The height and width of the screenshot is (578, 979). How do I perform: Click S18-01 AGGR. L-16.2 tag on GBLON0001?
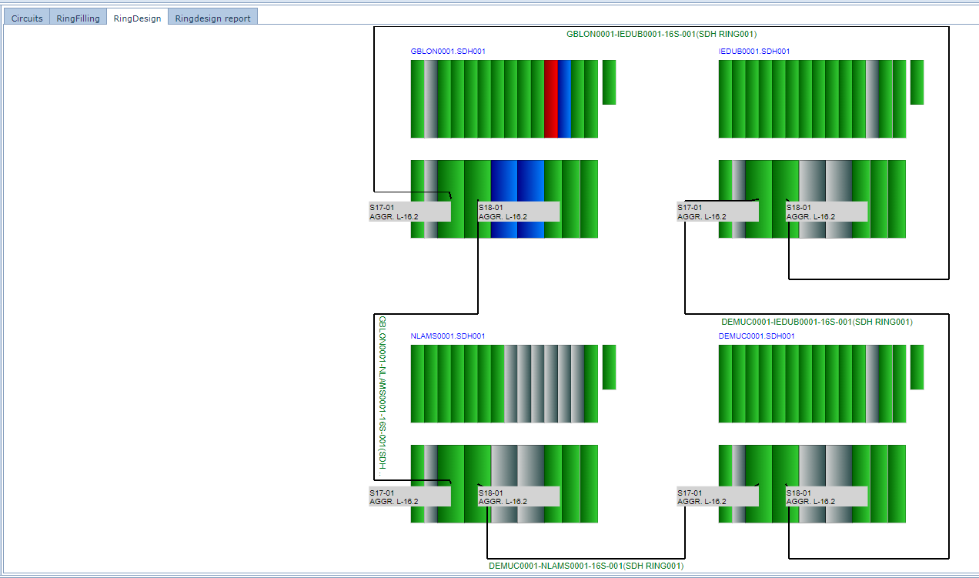click(x=518, y=212)
